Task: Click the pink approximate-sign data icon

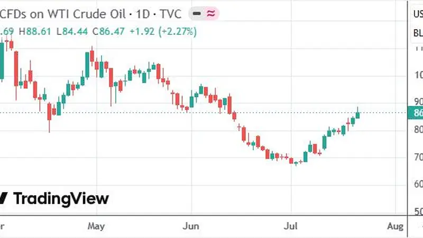Action: pyautogui.click(x=211, y=14)
